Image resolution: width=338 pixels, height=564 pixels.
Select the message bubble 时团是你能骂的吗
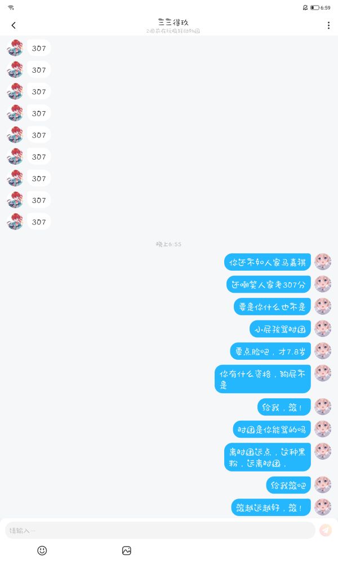pos(272,429)
